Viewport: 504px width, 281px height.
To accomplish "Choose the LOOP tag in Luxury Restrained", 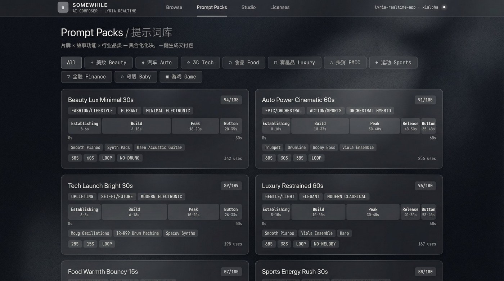I will [301, 244].
